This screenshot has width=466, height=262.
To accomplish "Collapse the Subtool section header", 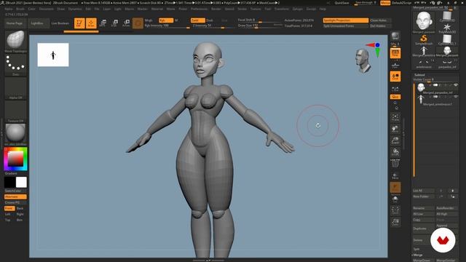I will 419,75.
